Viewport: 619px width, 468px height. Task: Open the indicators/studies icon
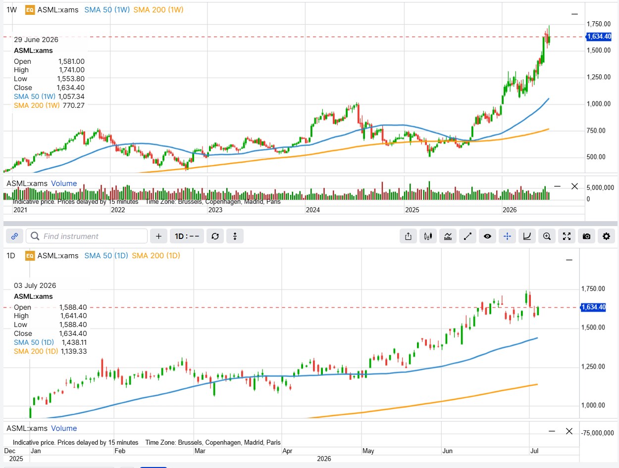[x=448, y=236]
